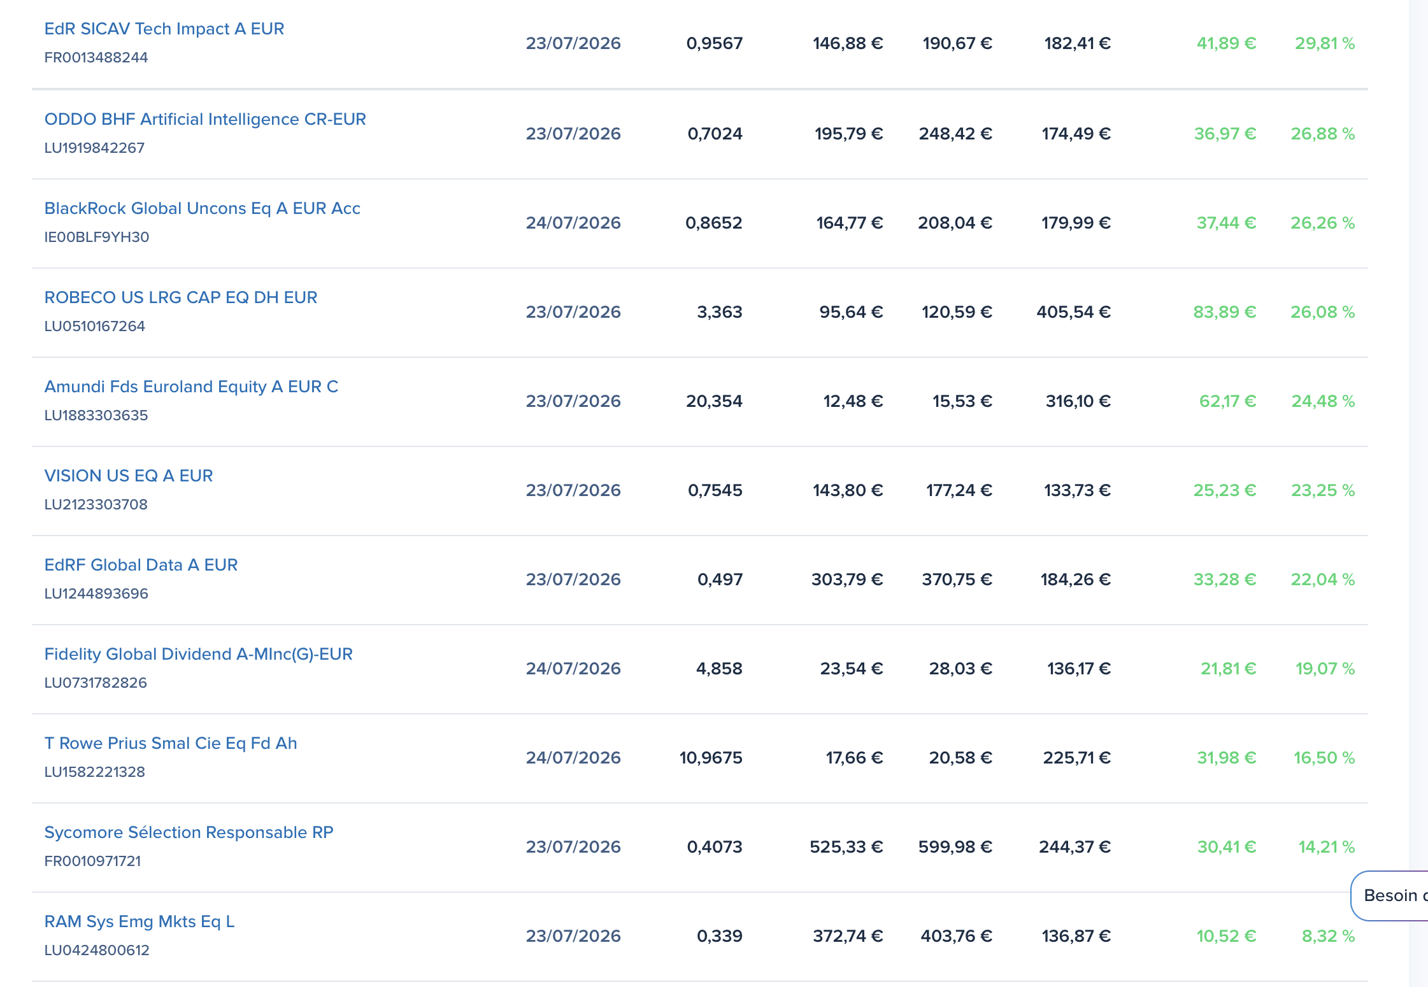Open T Rowe Prius Smal Cie Eq Fd Ah

(x=171, y=743)
